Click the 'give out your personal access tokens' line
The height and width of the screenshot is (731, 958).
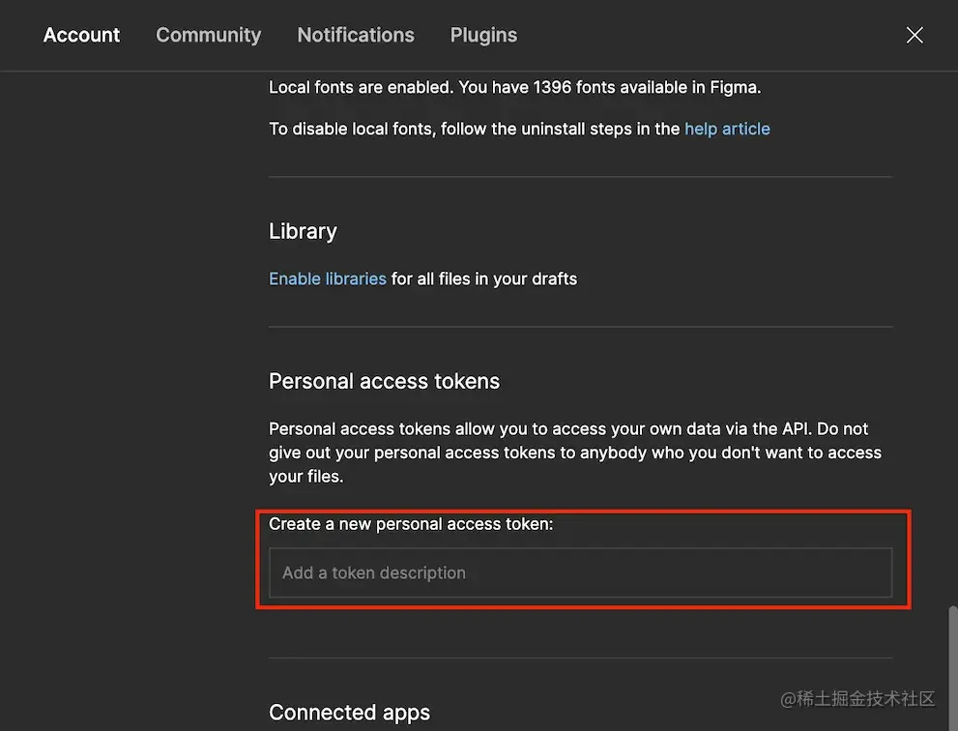tap(575, 453)
